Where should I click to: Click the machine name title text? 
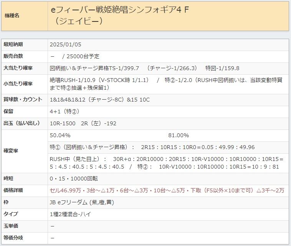pyautogui.click(x=120, y=15)
